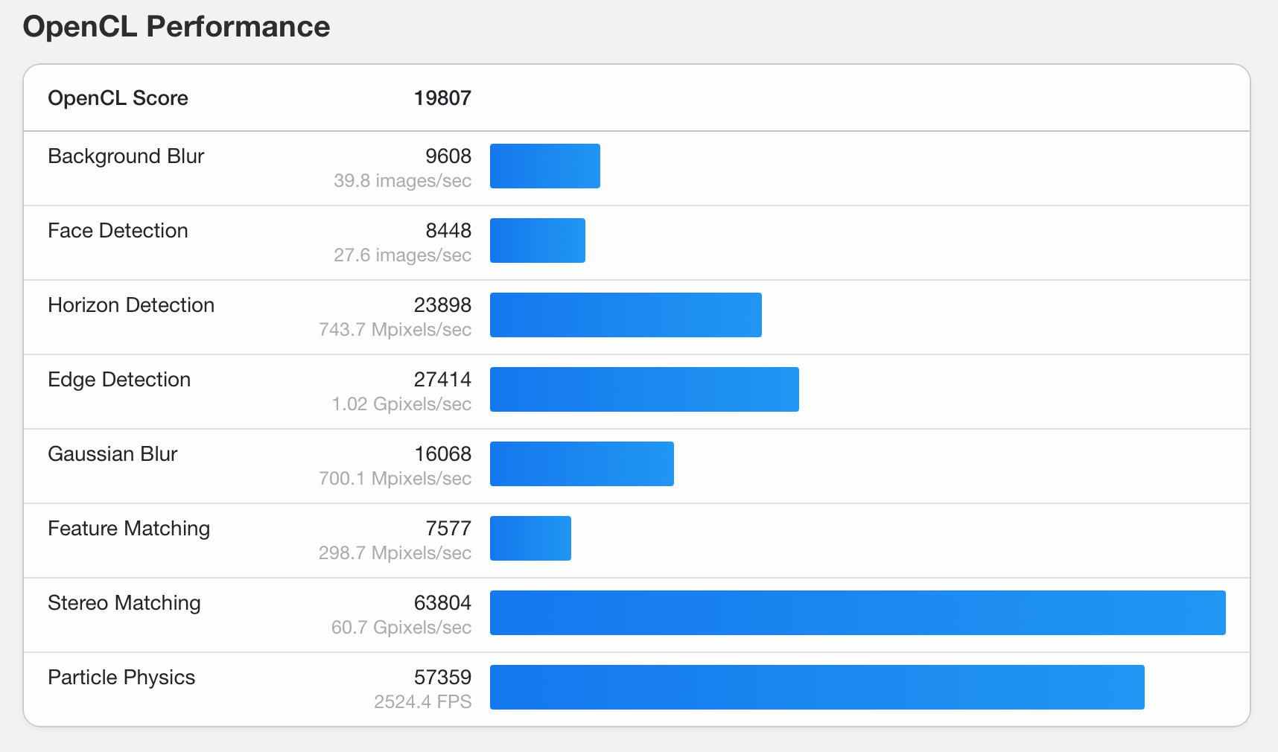
Task: Click the Horizon Detection label
Action: [131, 305]
